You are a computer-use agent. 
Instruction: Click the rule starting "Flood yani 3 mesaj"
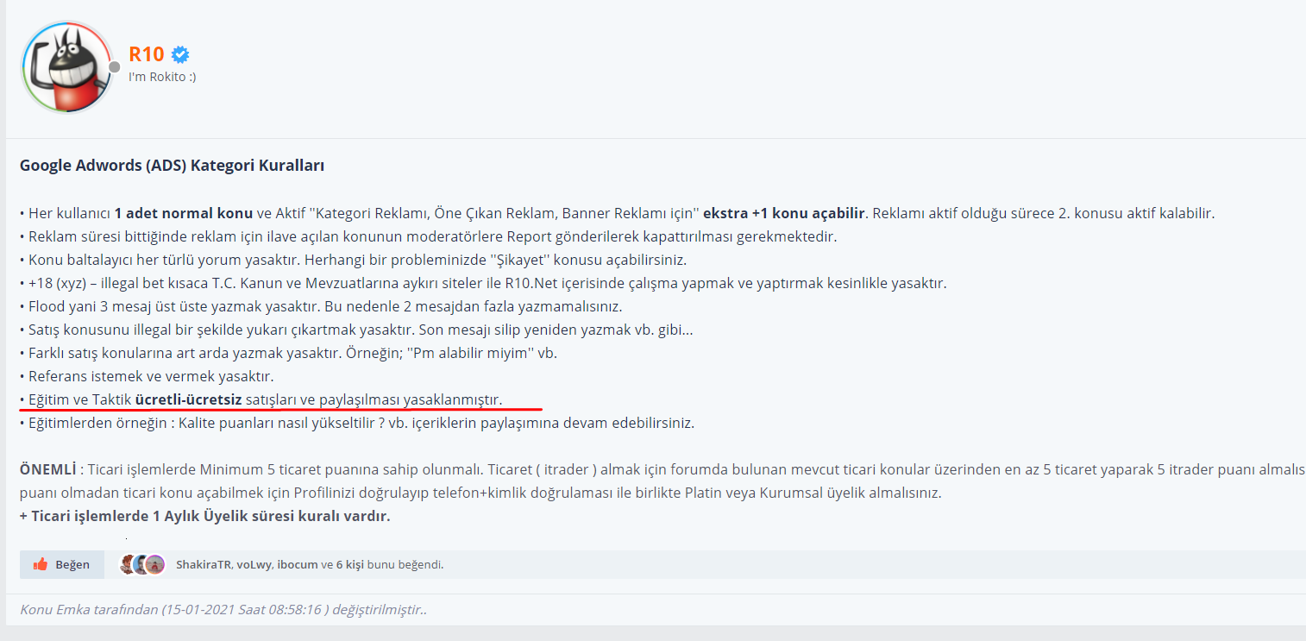pos(321,306)
